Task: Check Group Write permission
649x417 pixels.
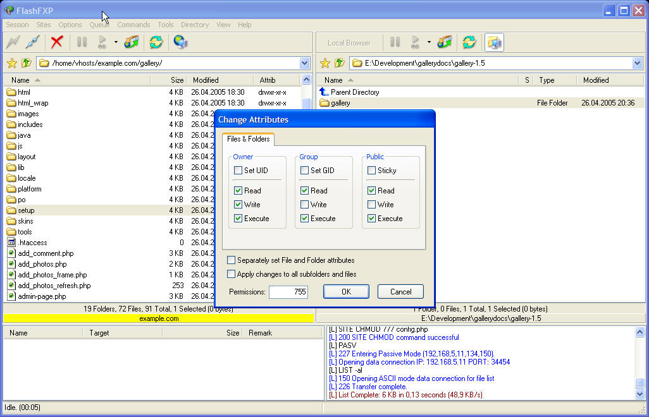Action: click(305, 205)
